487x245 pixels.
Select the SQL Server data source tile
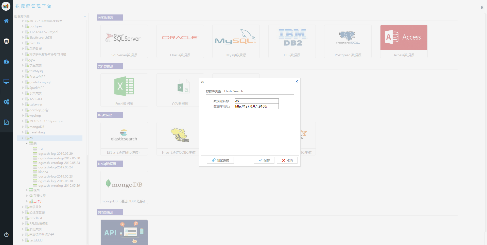124,41
